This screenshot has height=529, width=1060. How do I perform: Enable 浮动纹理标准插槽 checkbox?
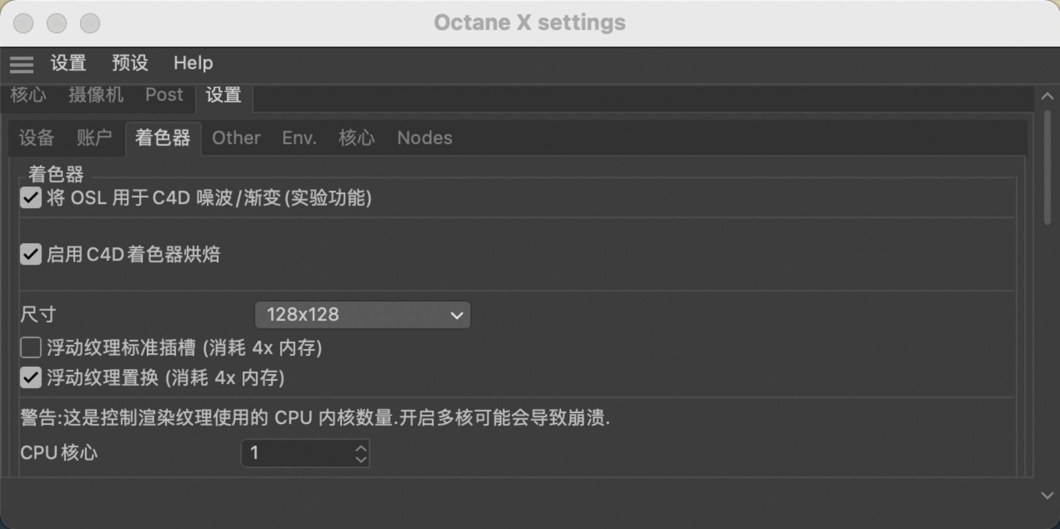[x=31, y=347]
